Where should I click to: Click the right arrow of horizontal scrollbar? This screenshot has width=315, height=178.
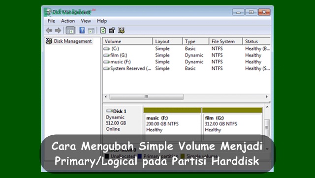(267, 97)
